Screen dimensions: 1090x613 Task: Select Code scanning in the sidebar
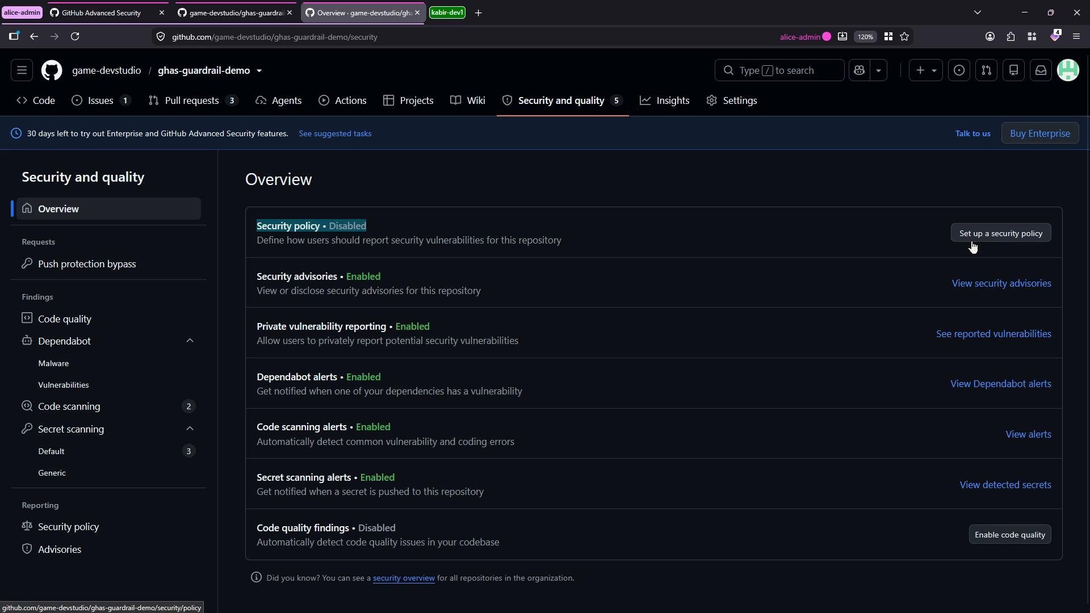pos(108,406)
